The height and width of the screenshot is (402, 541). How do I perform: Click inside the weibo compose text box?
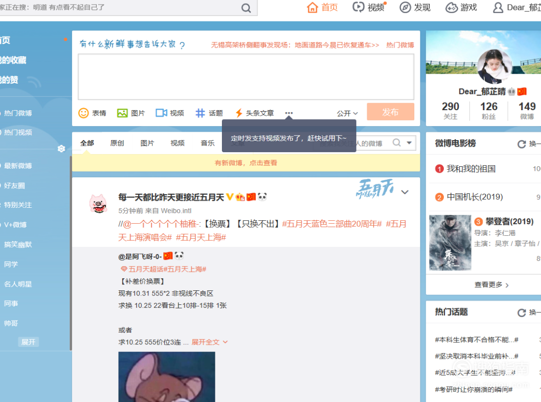tap(246, 77)
